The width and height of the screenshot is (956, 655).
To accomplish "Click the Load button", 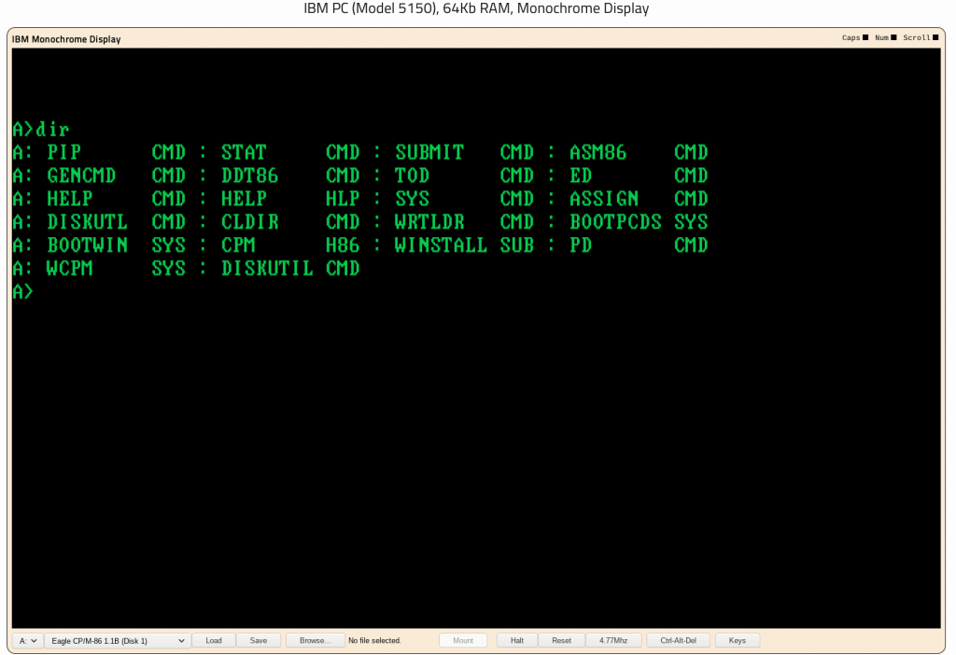I will 214,640.
